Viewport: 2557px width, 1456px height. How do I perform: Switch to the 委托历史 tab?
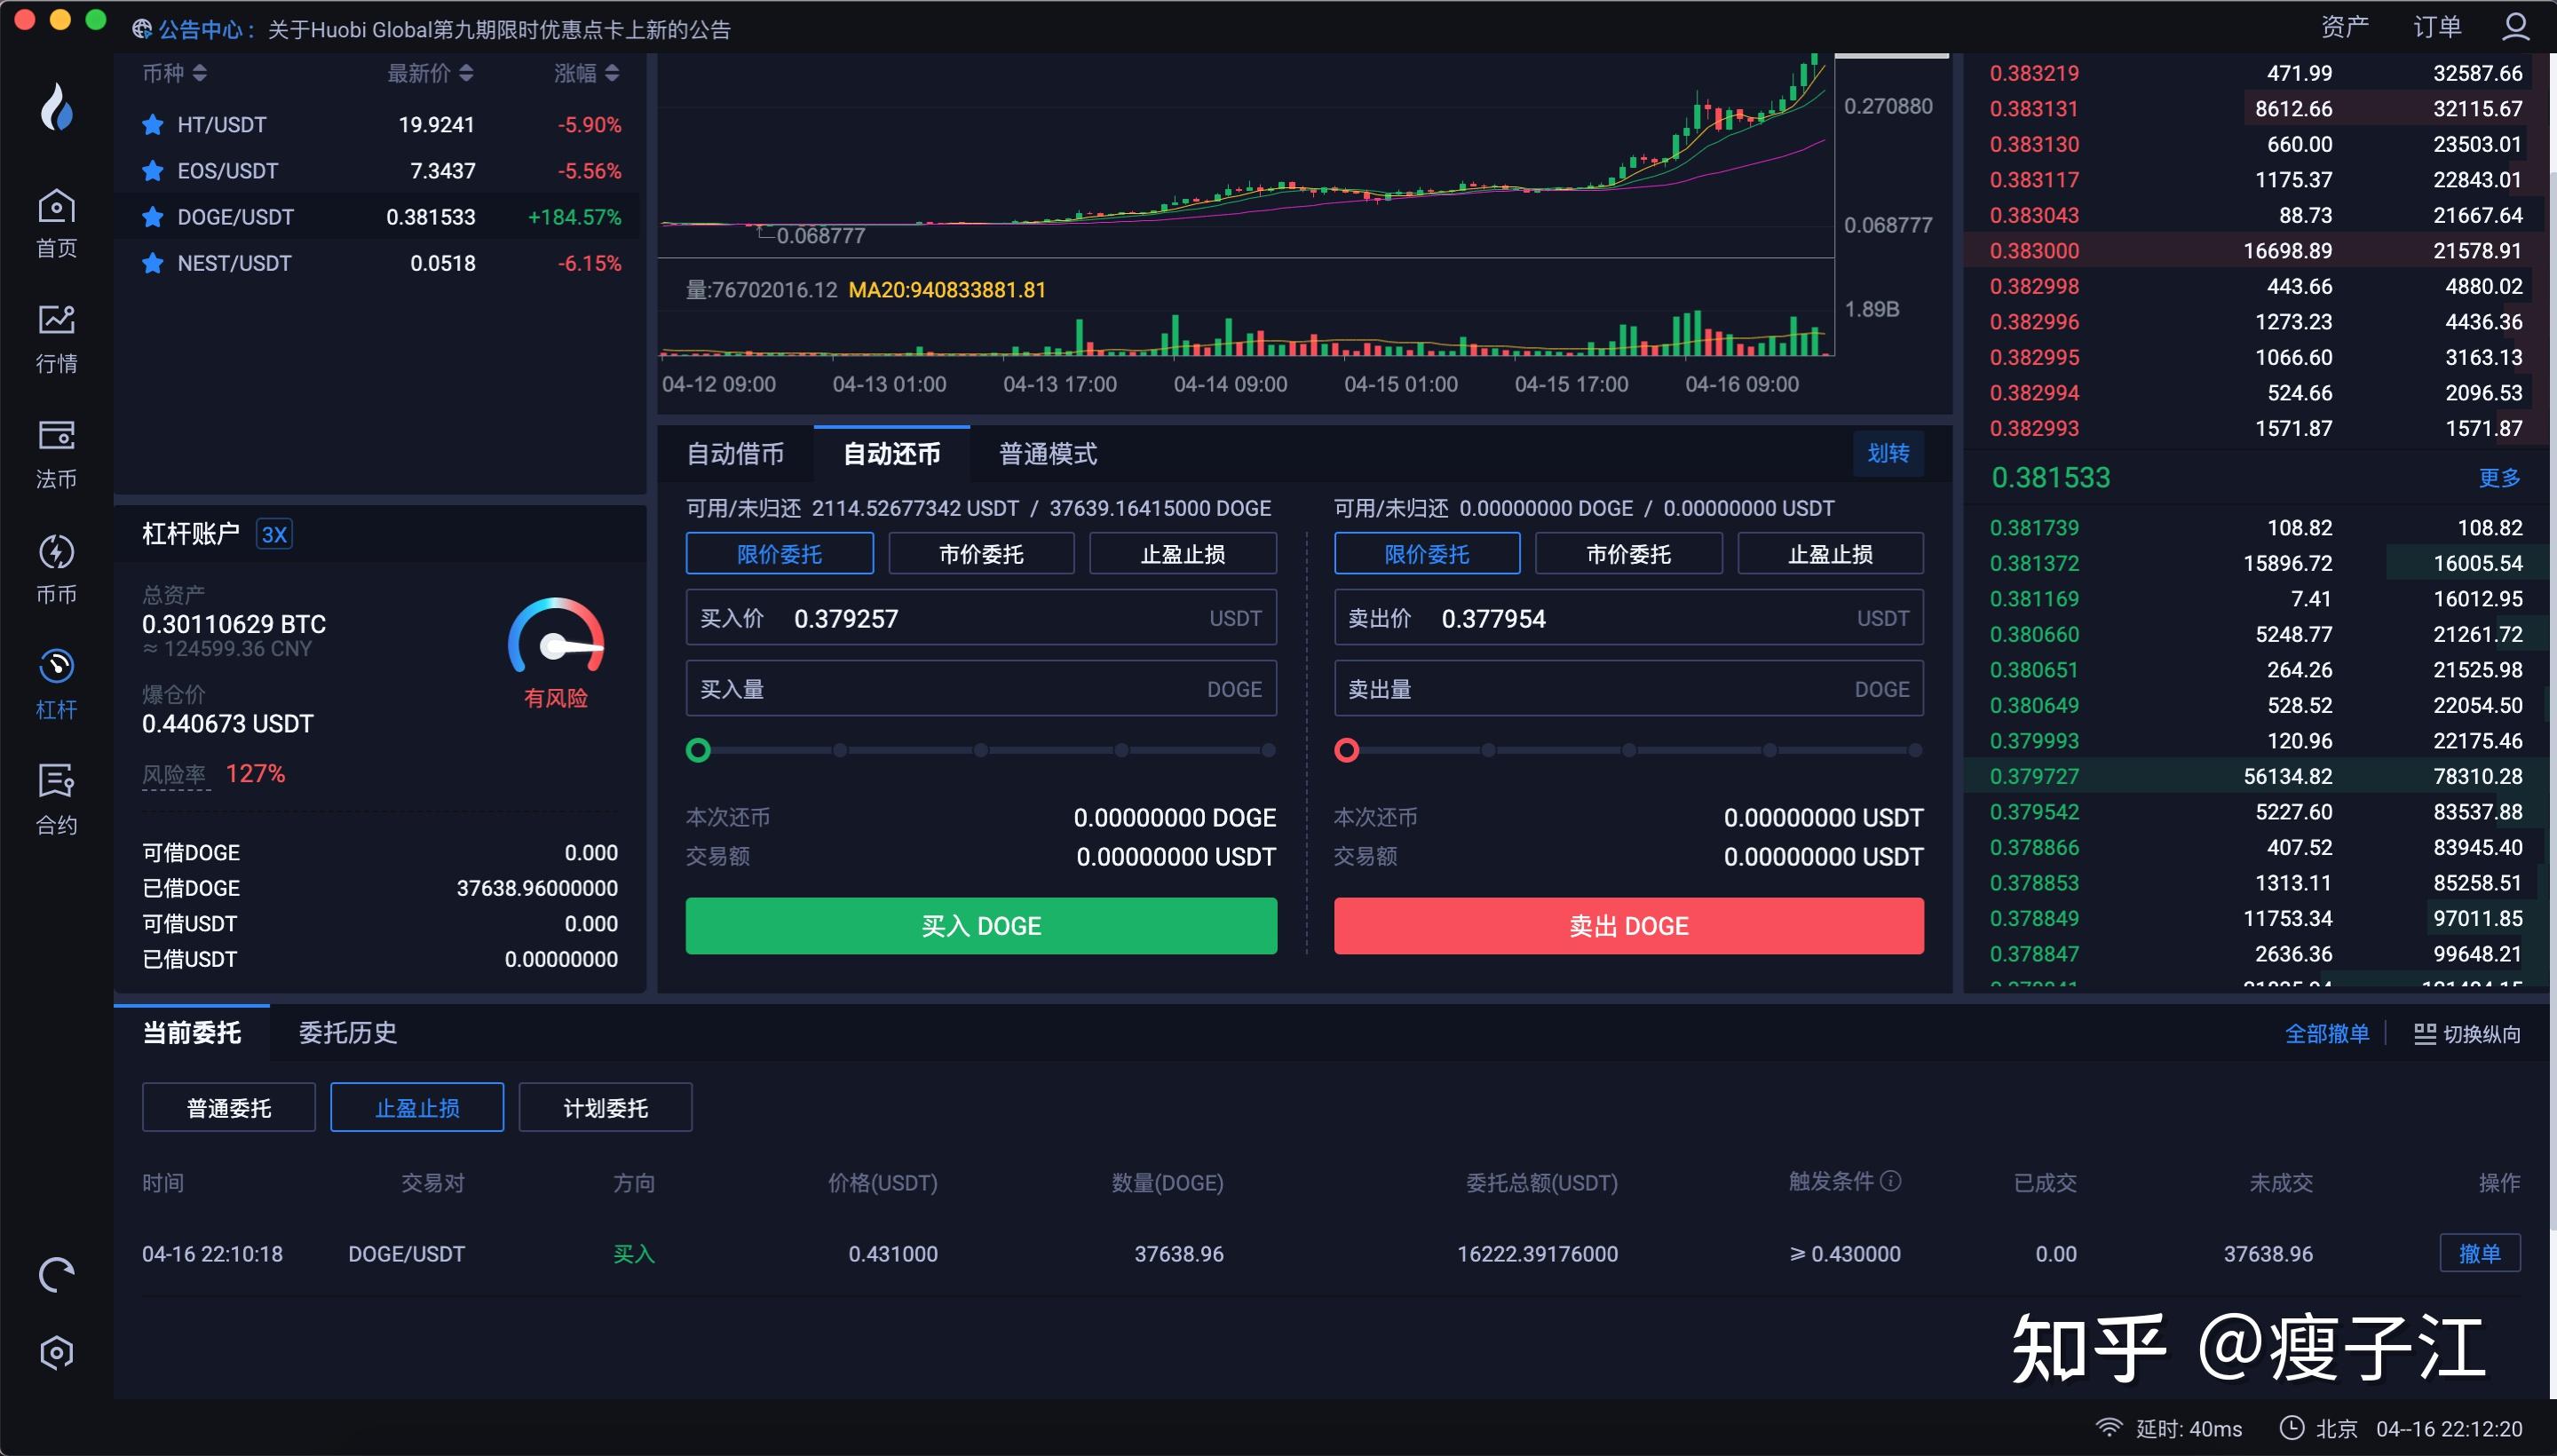pos(348,1033)
